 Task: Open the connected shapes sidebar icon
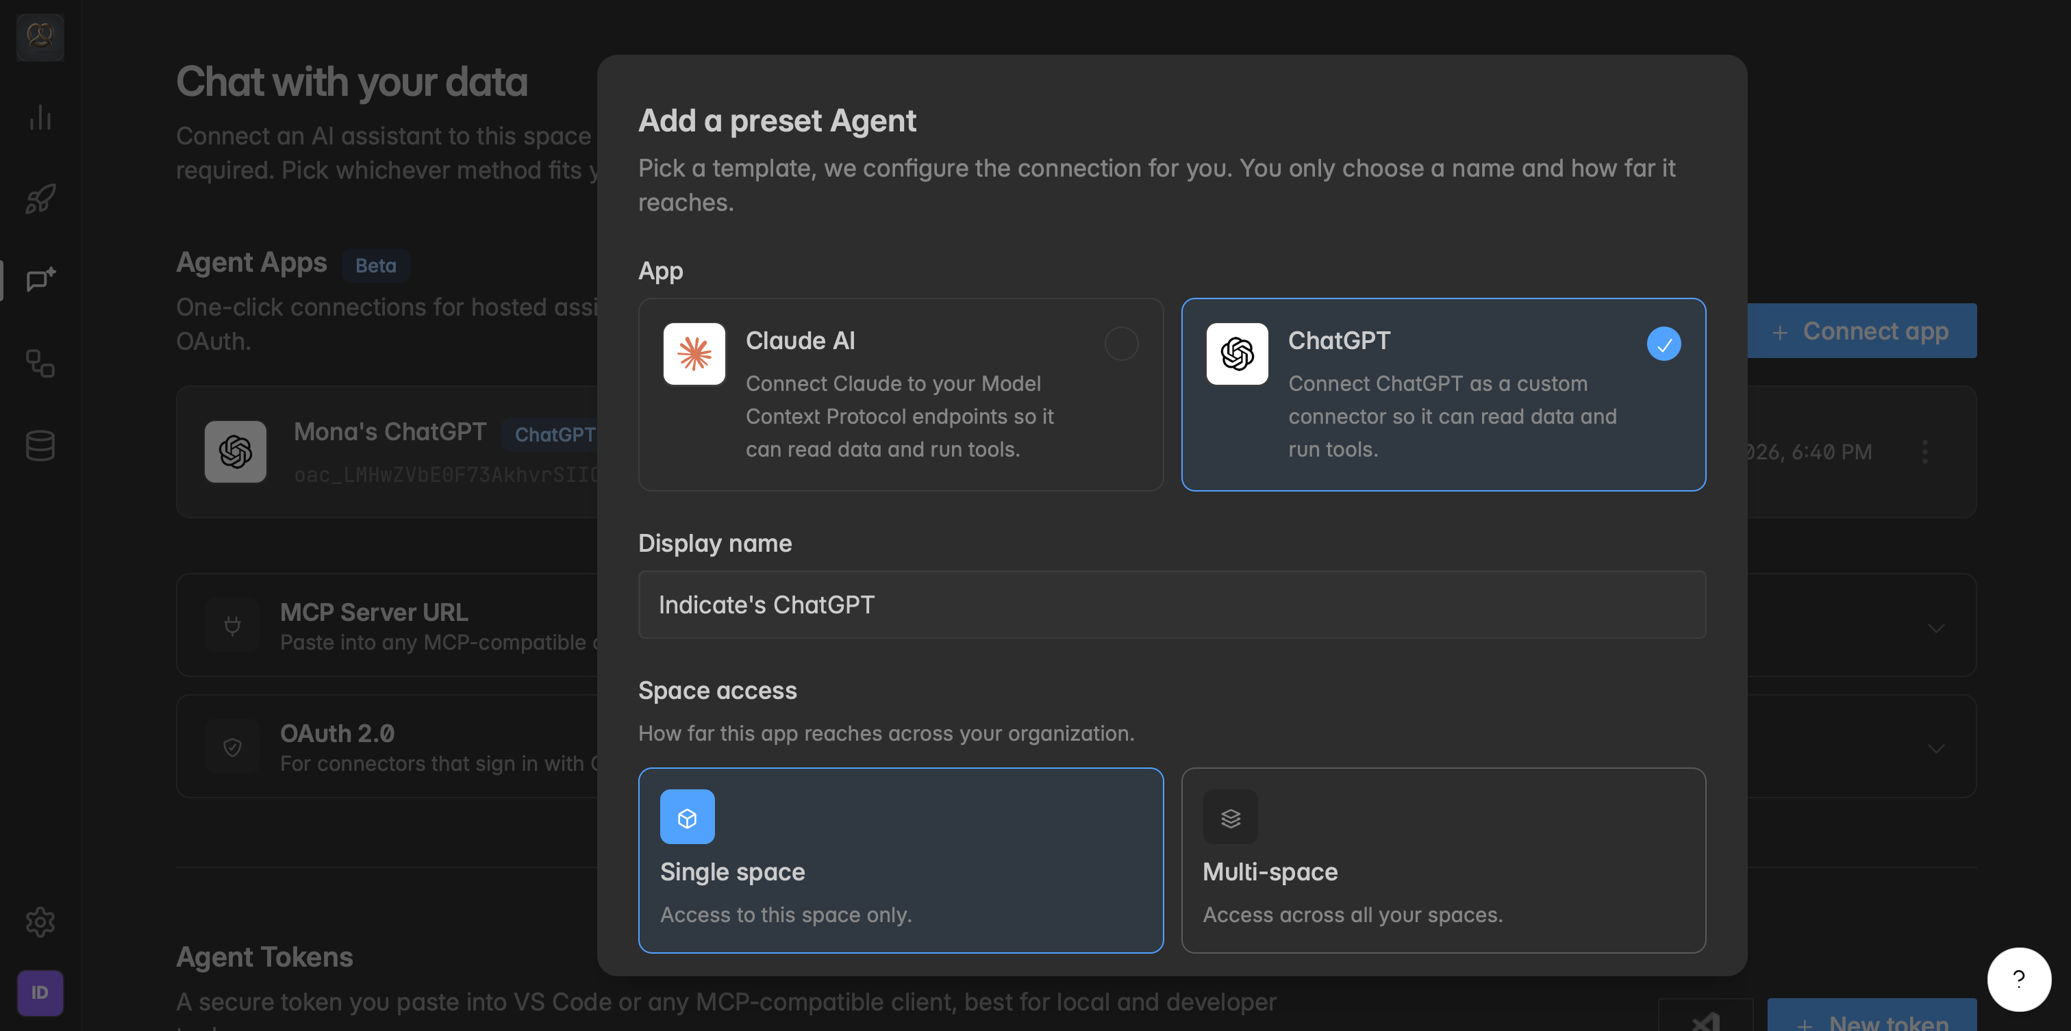40,364
